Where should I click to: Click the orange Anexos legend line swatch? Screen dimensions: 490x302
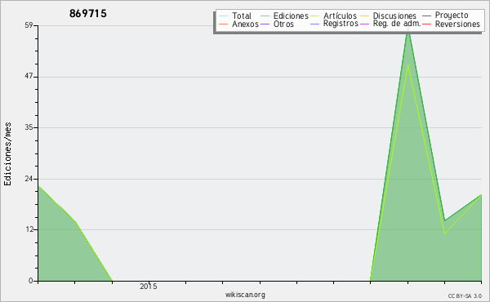point(224,24)
